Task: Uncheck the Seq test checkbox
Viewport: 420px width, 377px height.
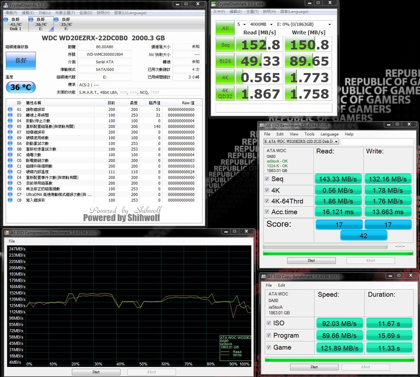Action: pyautogui.click(x=267, y=179)
